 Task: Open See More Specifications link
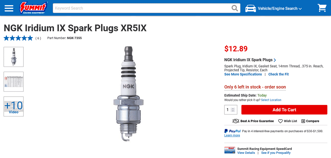tap(243, 74)
